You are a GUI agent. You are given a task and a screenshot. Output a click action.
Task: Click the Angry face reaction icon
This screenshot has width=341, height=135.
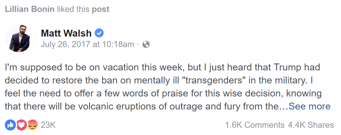point(33,125)
